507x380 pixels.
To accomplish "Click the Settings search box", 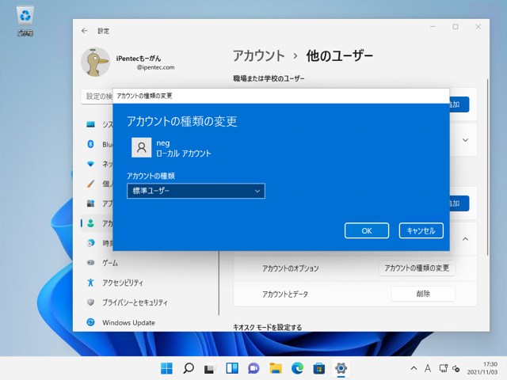I will pos(97,97).
